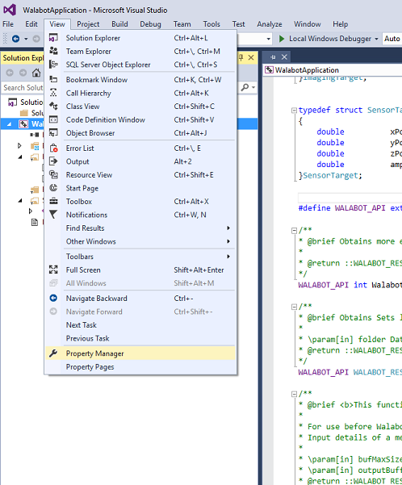Click in the Search Solution Explorer field

[x=23, y=87]
